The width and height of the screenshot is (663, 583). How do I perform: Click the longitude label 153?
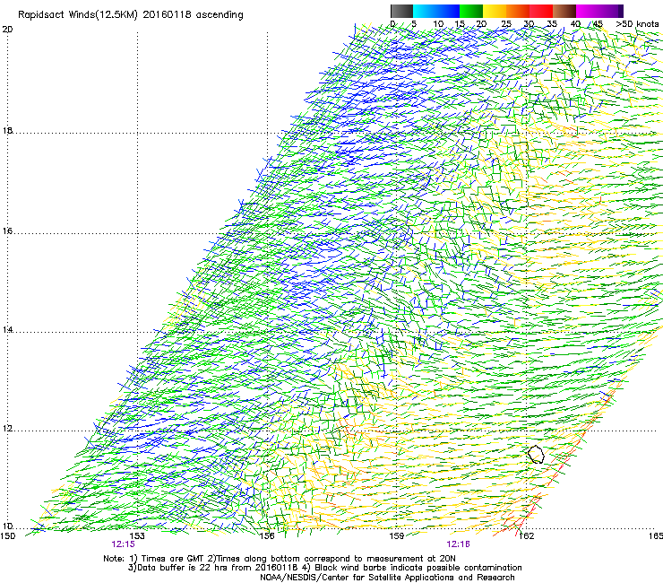click(137, 536)
